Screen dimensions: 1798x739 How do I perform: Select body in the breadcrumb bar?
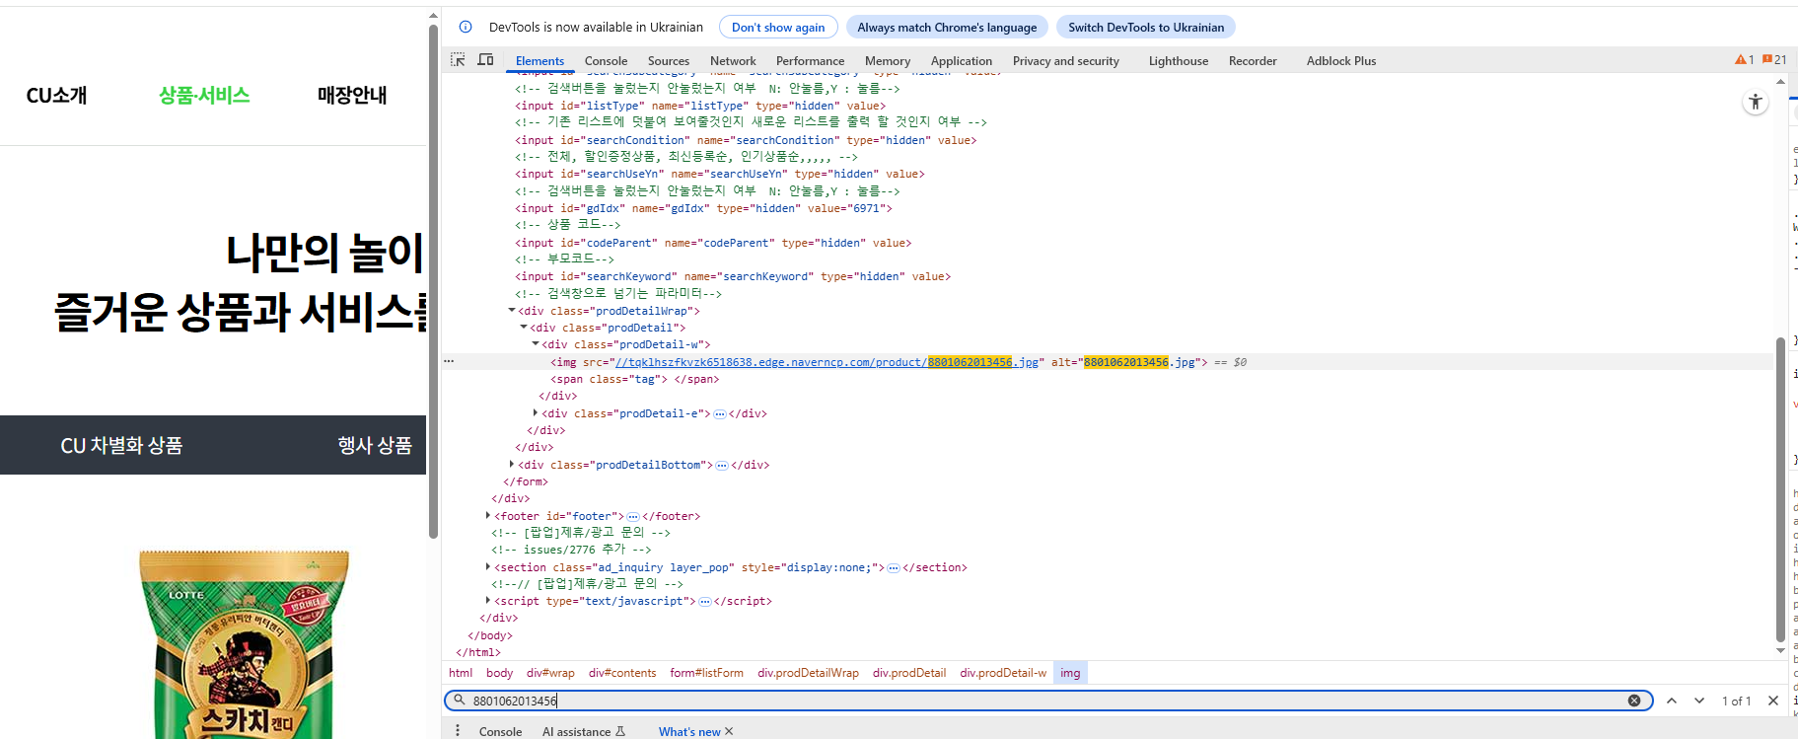pos(499,673)
